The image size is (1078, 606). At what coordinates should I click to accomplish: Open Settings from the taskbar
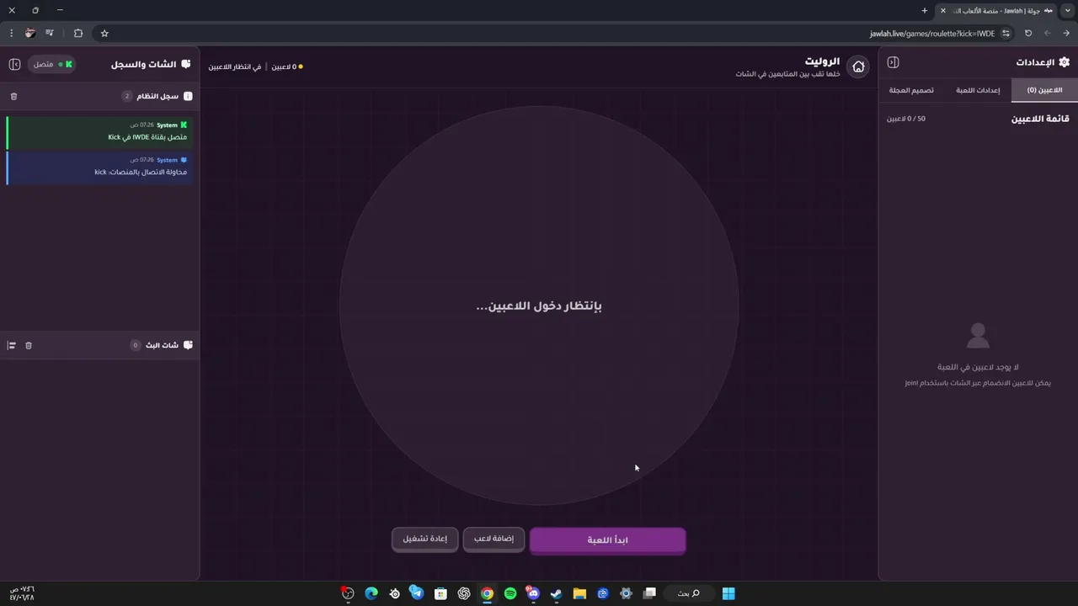coord(626,593)
